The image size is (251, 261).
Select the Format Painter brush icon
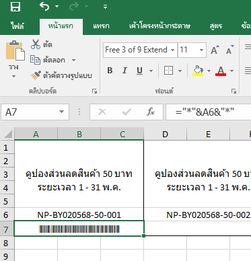[x=36, y=75]
